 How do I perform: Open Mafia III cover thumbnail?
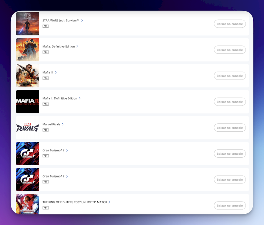[x=28, y=76]
